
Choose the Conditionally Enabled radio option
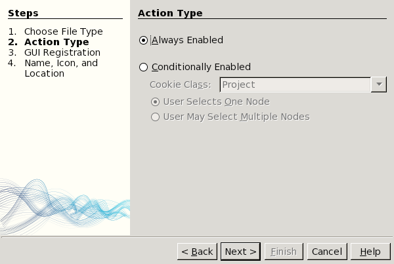144,67
